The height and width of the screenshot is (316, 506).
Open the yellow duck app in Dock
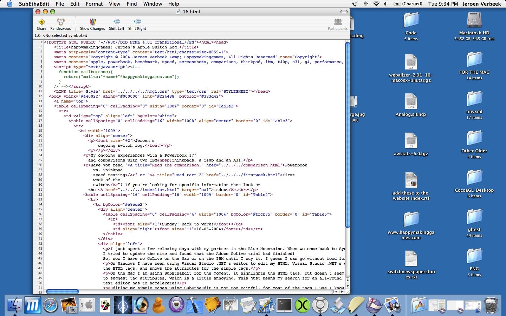point(158,305)
